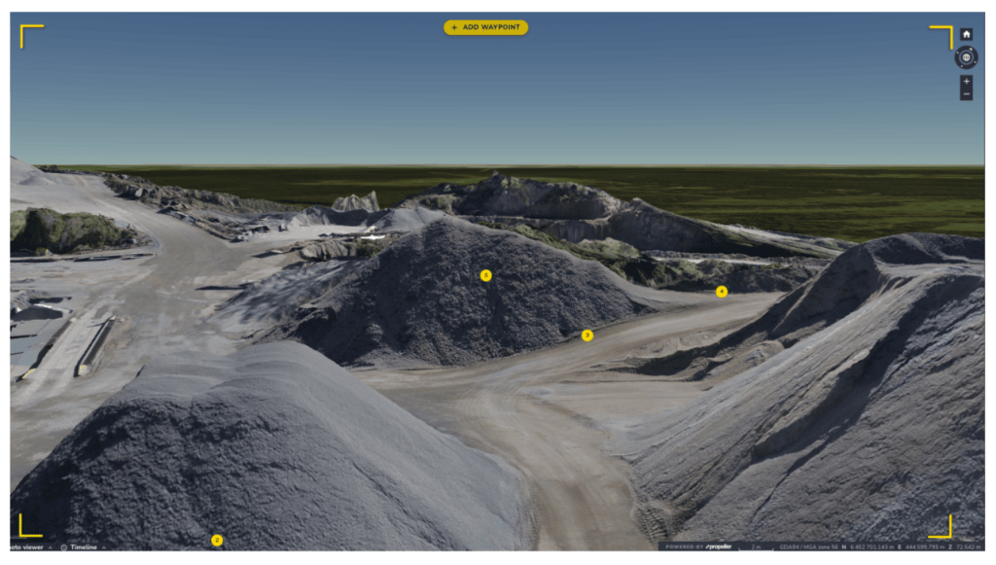Viewport: 996px width, 565px height.
Task: Expand the Timeline panel
Action: [x=84, y=547]
